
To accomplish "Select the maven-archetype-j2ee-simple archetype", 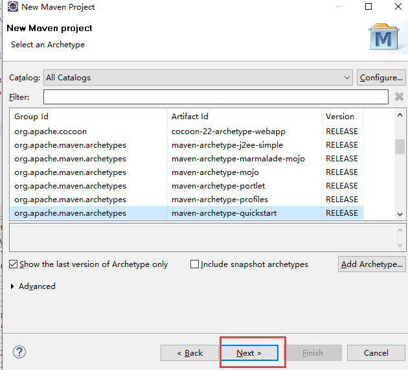I will pos(187,145).
